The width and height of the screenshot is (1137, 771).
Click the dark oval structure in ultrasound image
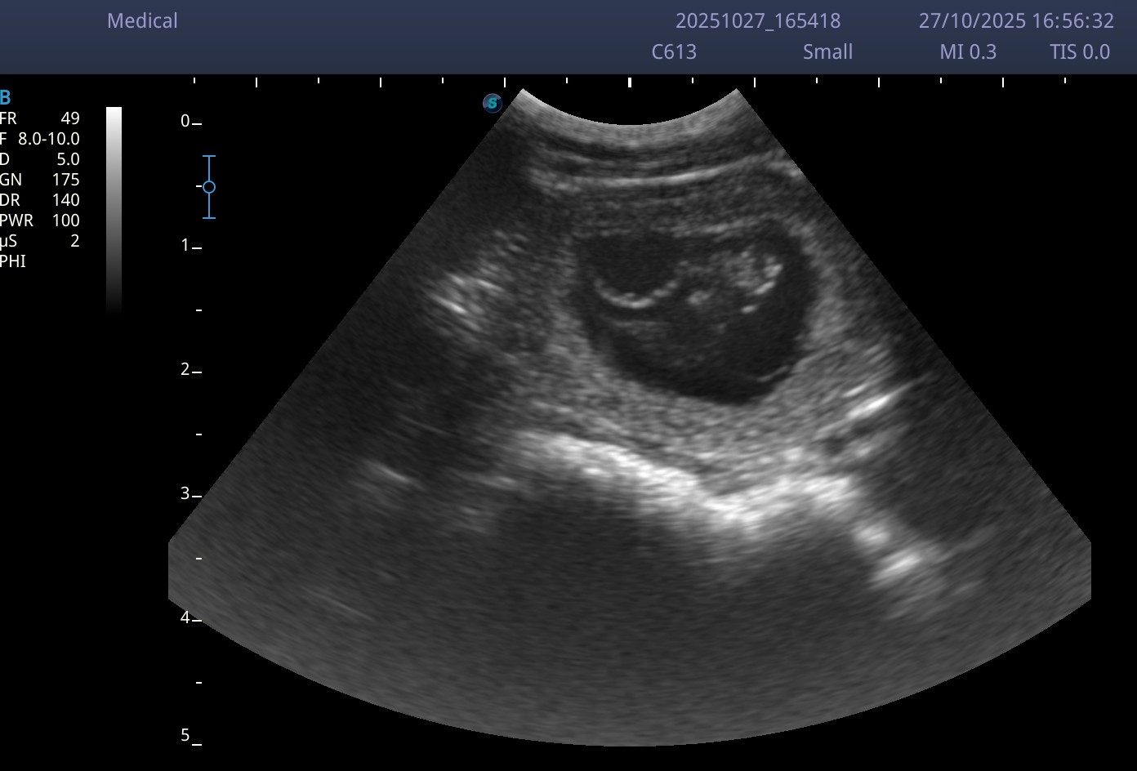pos(694,327)
